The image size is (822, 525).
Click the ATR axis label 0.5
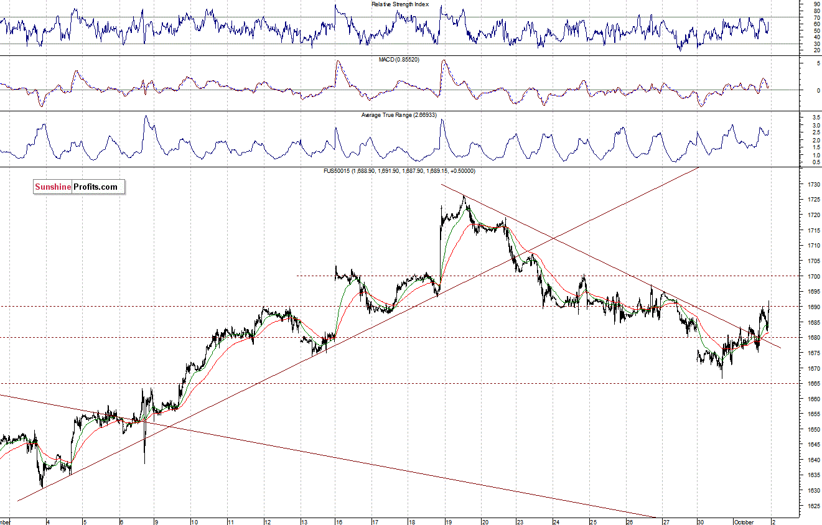point(816,162)
